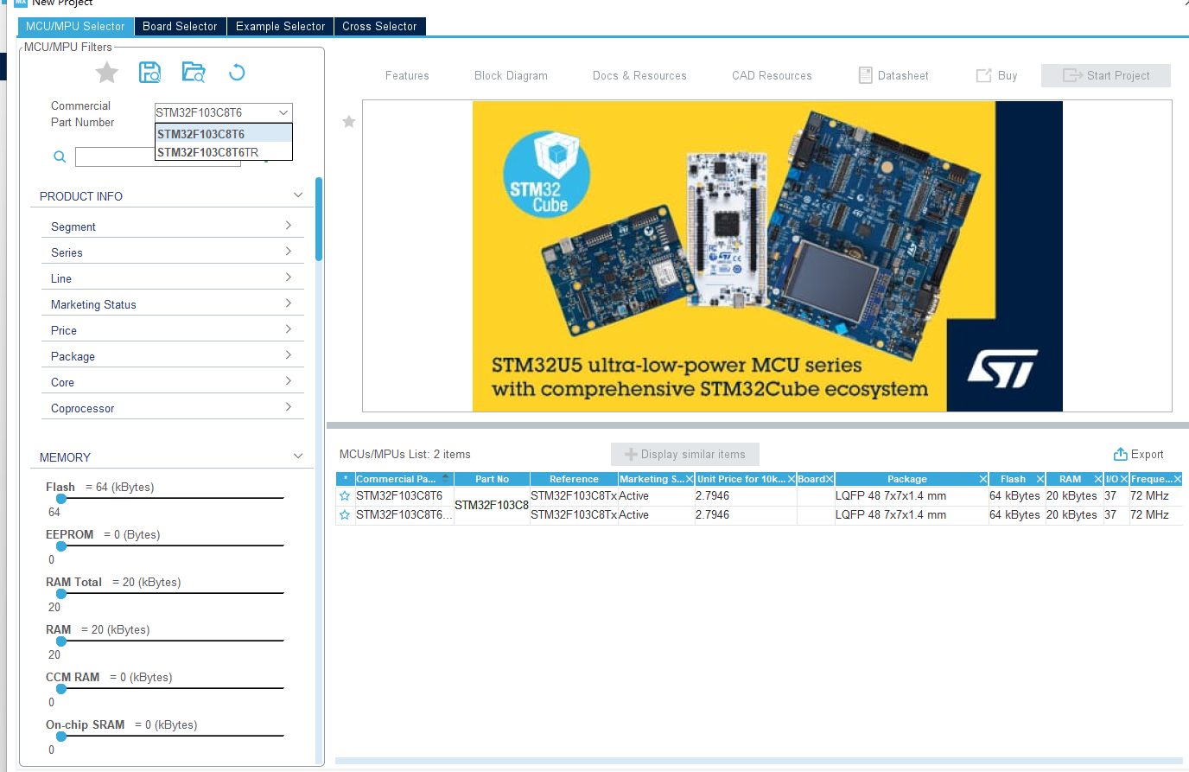Click the Buy button
Screen dimensions: 1189x772
[996, 76]
